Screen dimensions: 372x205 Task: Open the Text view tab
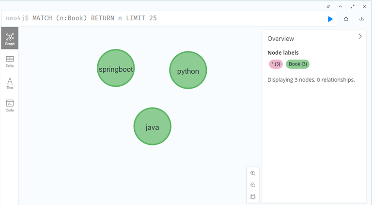10,83
